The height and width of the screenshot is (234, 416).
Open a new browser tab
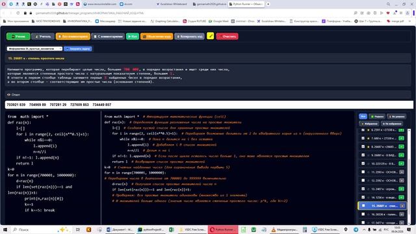[x=268, y=4]
